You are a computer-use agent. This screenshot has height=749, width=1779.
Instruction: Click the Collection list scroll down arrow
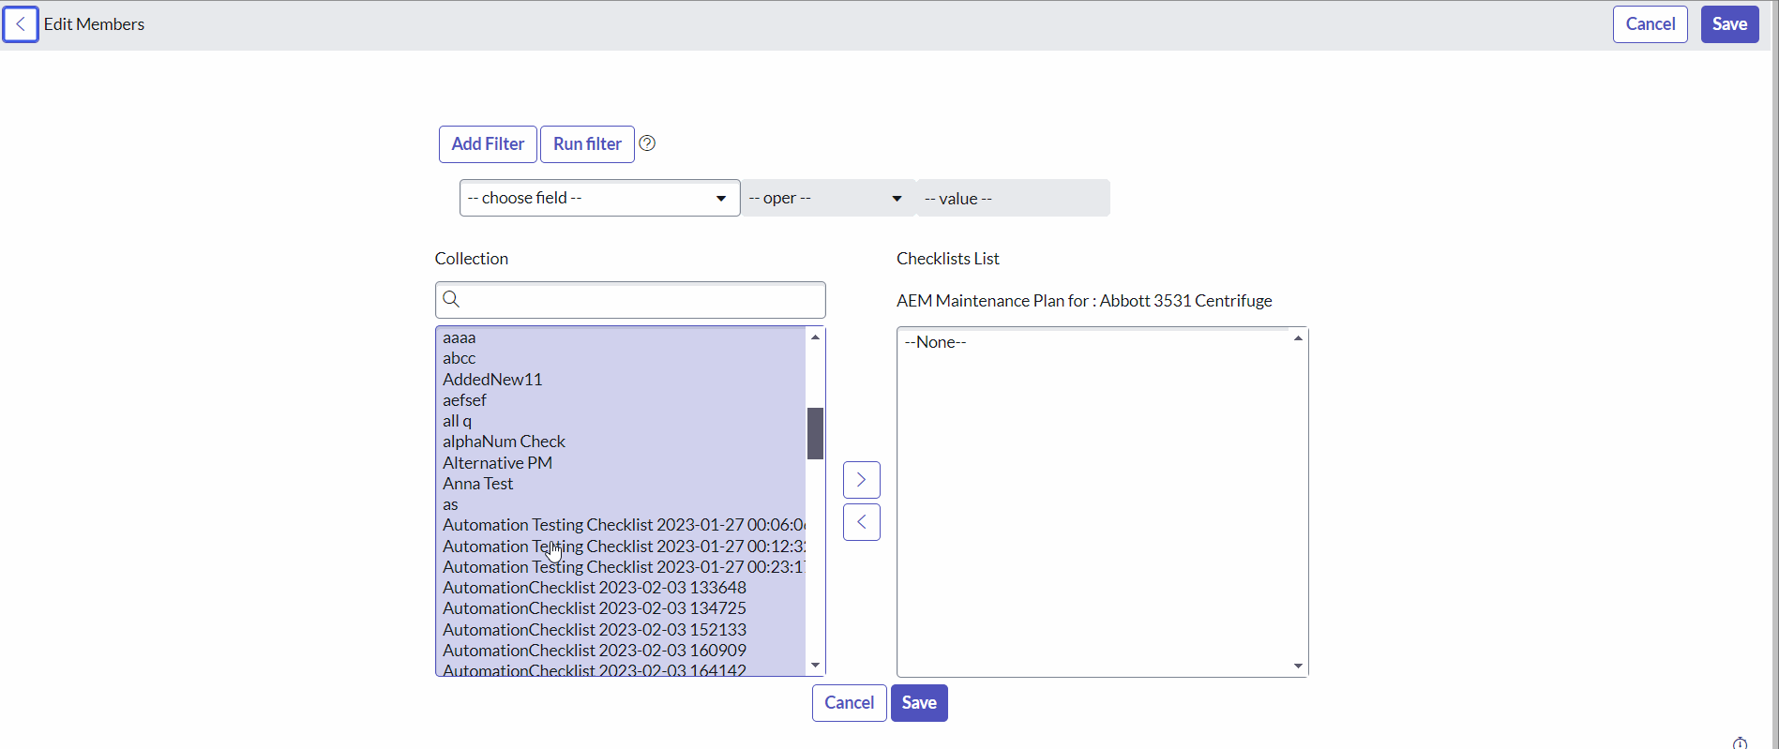pyautogui.click(x=815, y=666)
